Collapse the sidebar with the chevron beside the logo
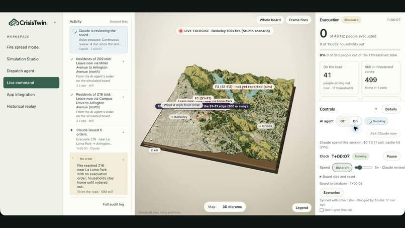The height and width of the screenshot is (228, 405). click(x=55, y=23)
